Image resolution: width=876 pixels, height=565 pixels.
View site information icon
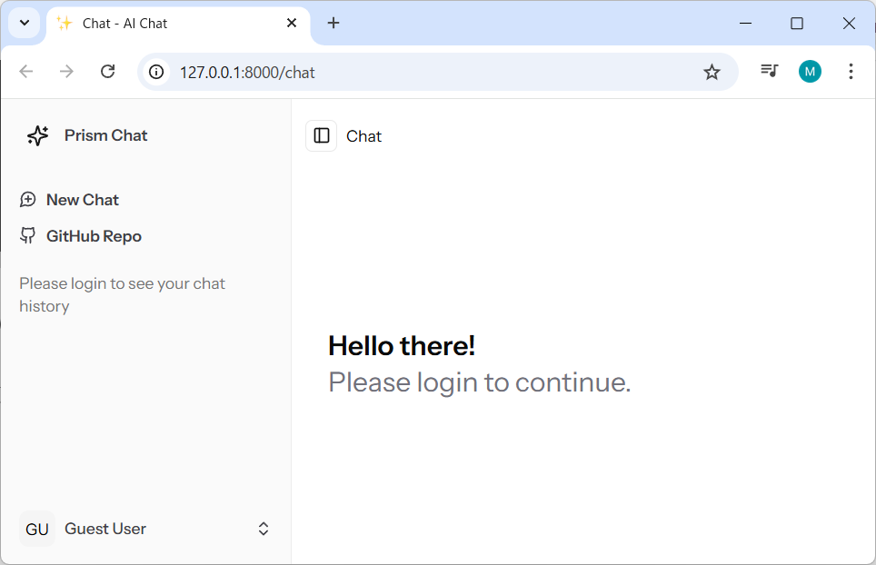click(x=156, y=72)
